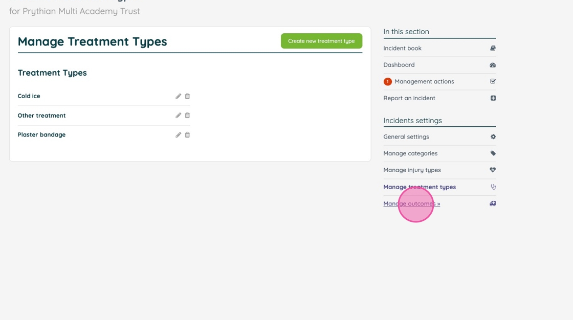Click the Dashboard gauge icon
This screenshot has height=320, width=573.
493,65
